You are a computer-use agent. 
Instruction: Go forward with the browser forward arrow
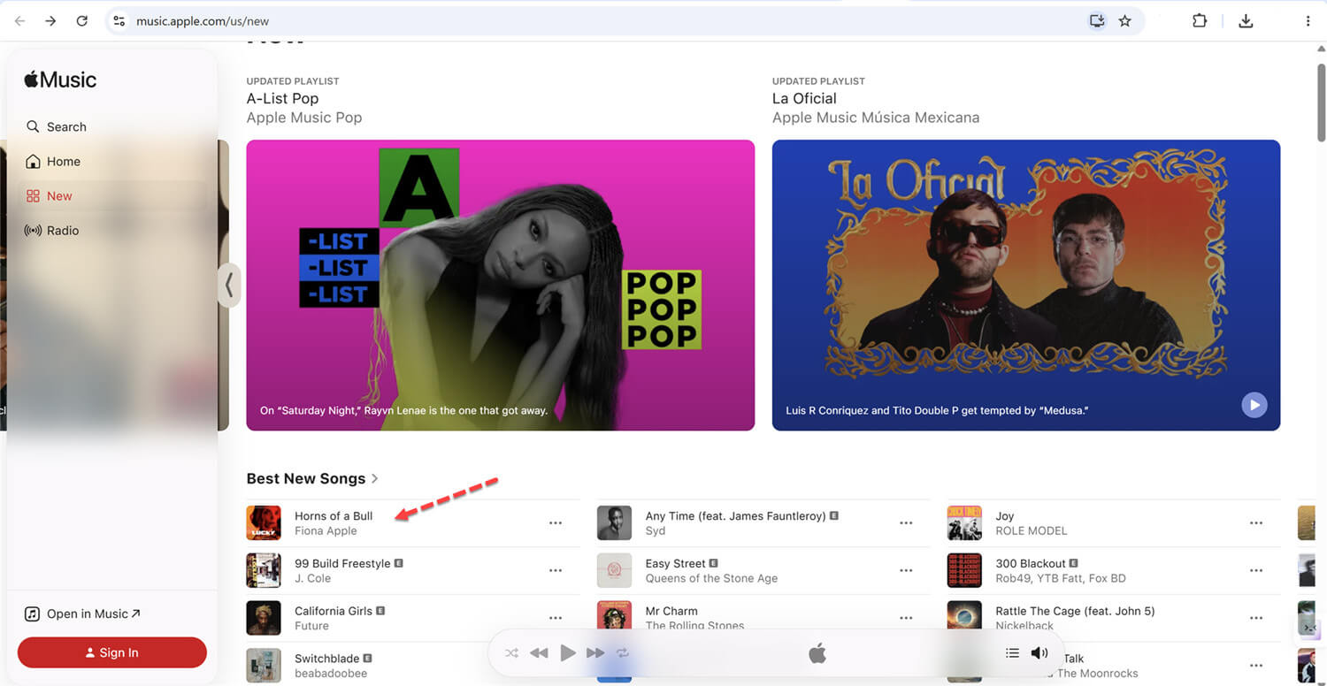tap(50, 21)
